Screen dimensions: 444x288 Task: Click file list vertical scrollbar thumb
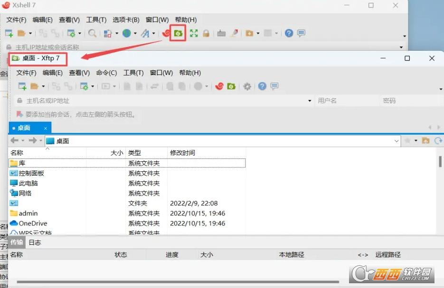tap(440, 161)
